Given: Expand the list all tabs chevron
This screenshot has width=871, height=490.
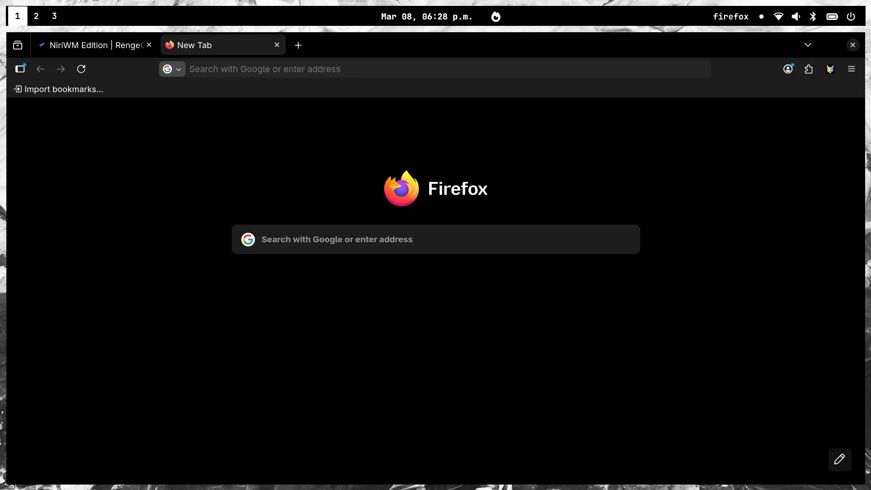Looking at the screenshot, I should tap(808, 45).
